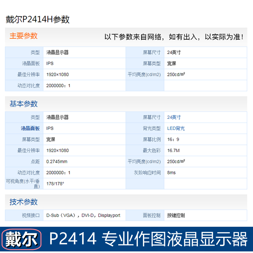This screenshot has height=253, width=253.
Task: Click 屏幕尺寸 label in 主要参数 table
Action: tap(152, 52)
